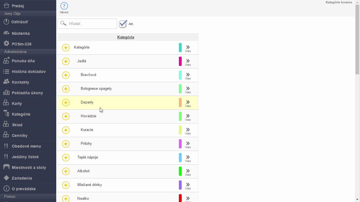Open Cenníky in sidebar

point(28,135)
